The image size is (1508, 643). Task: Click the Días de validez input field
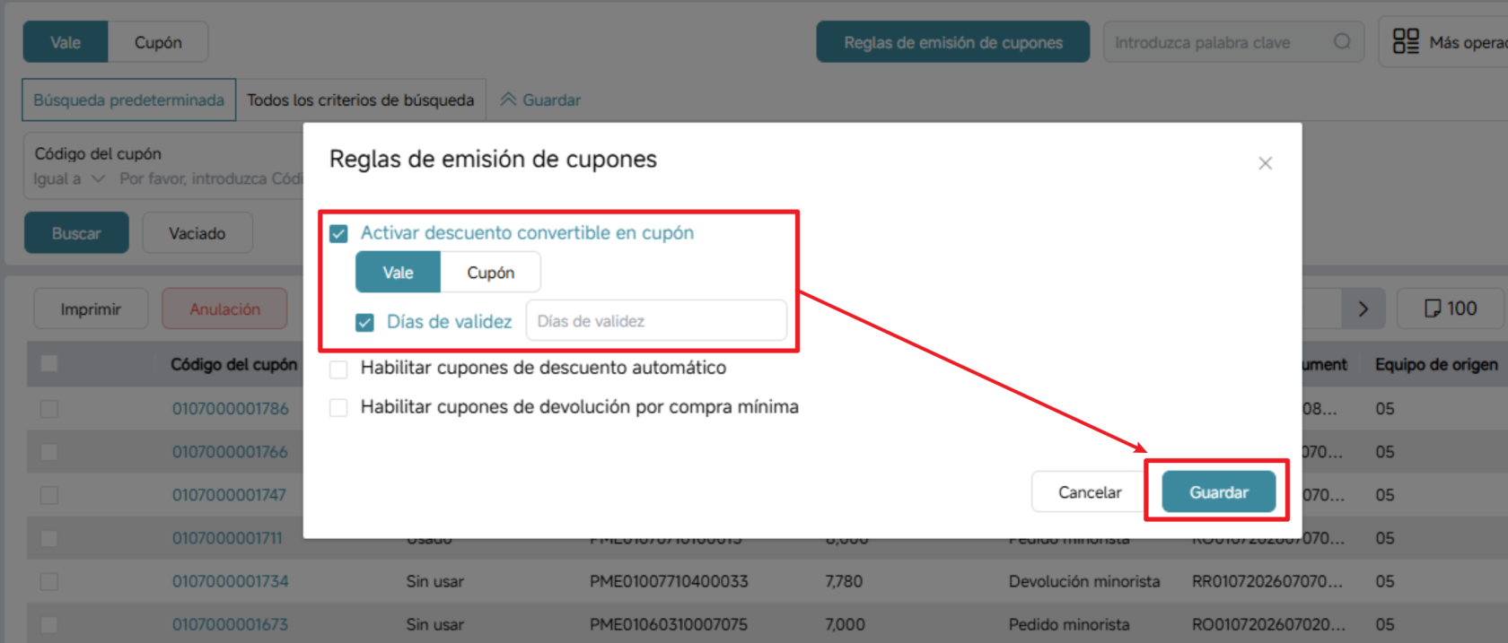pyautogui.click(x=656, y=321)
